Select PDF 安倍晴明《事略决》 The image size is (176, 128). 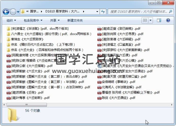point(116,82)
